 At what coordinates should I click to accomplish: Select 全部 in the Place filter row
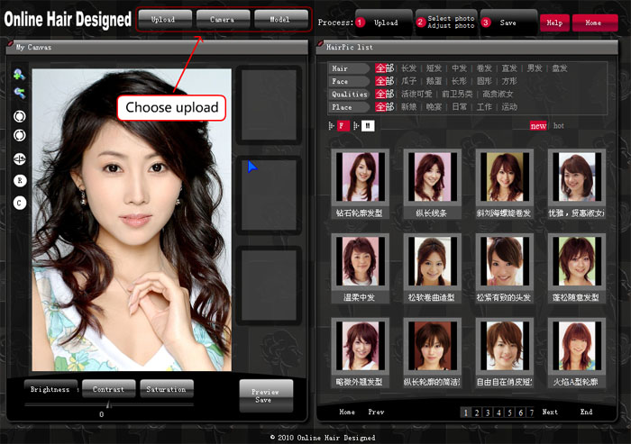coord(384,107)
